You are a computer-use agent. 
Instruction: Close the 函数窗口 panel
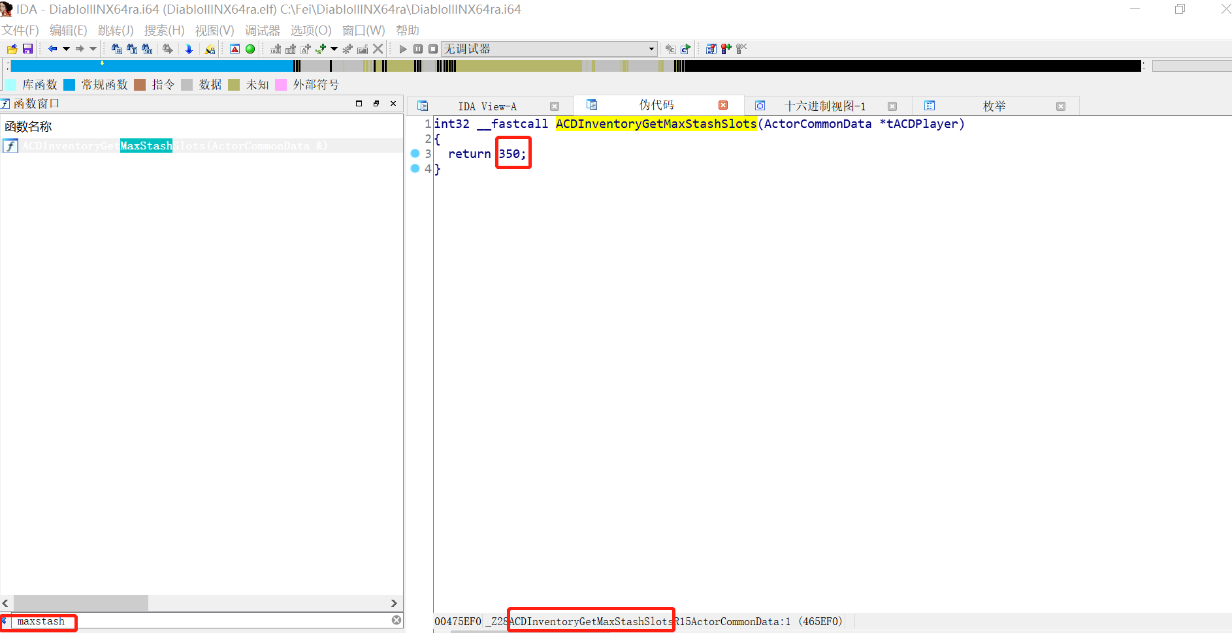coord(393,103)
